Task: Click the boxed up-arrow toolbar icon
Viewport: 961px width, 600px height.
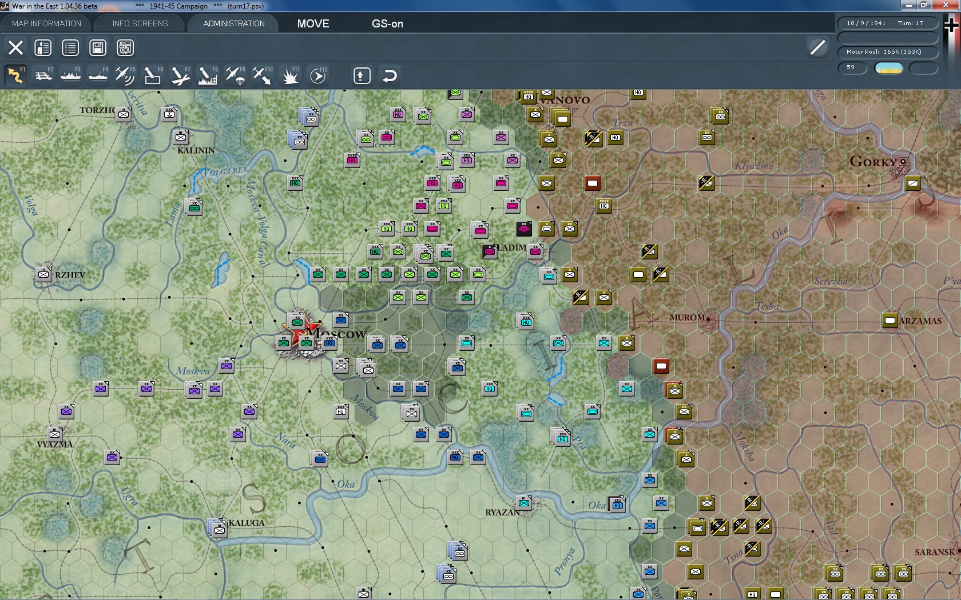Action: (362, 75)
